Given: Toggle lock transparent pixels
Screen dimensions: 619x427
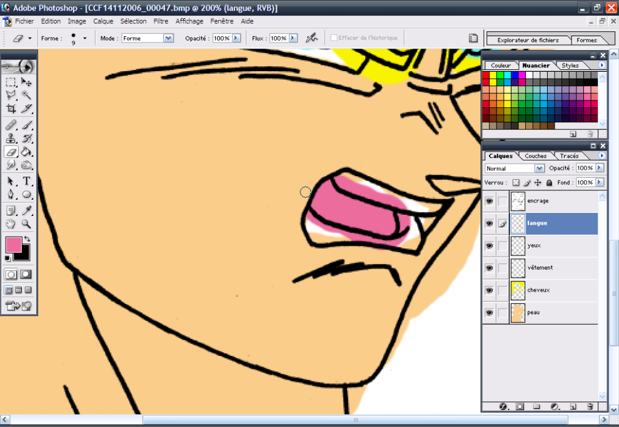Looking at the screenshot, I should coord(516,182).
